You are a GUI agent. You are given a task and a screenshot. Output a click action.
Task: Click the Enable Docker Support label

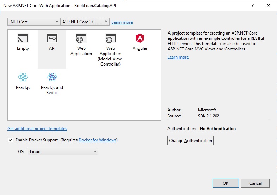click(x=37, y=140)
